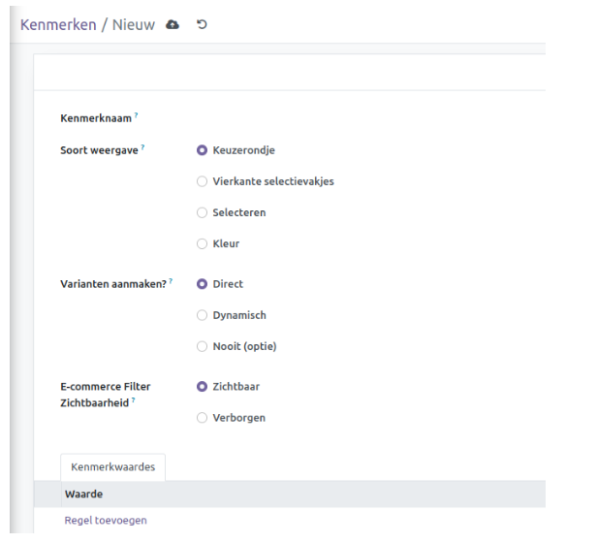Set e-commerce filter to Verborgen
This screenshot has width=597, height=543.
(202, 418)
